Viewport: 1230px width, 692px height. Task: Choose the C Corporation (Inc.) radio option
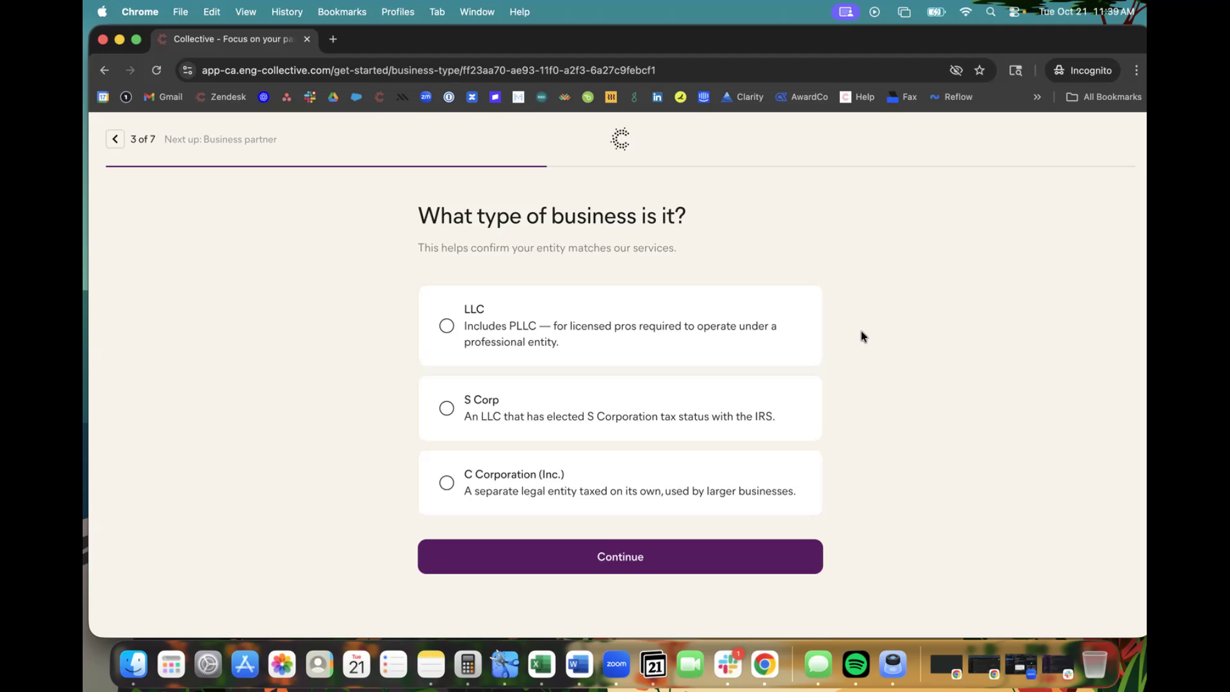pos(447,483)
